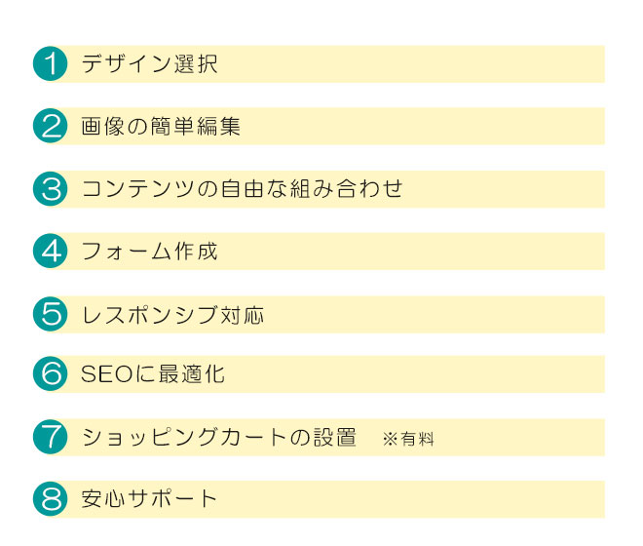This screenshot has width=643, height=546.
Task: Select the 画像の簡単編集 text
Action: pyautogui.click(x=161, y=126)
